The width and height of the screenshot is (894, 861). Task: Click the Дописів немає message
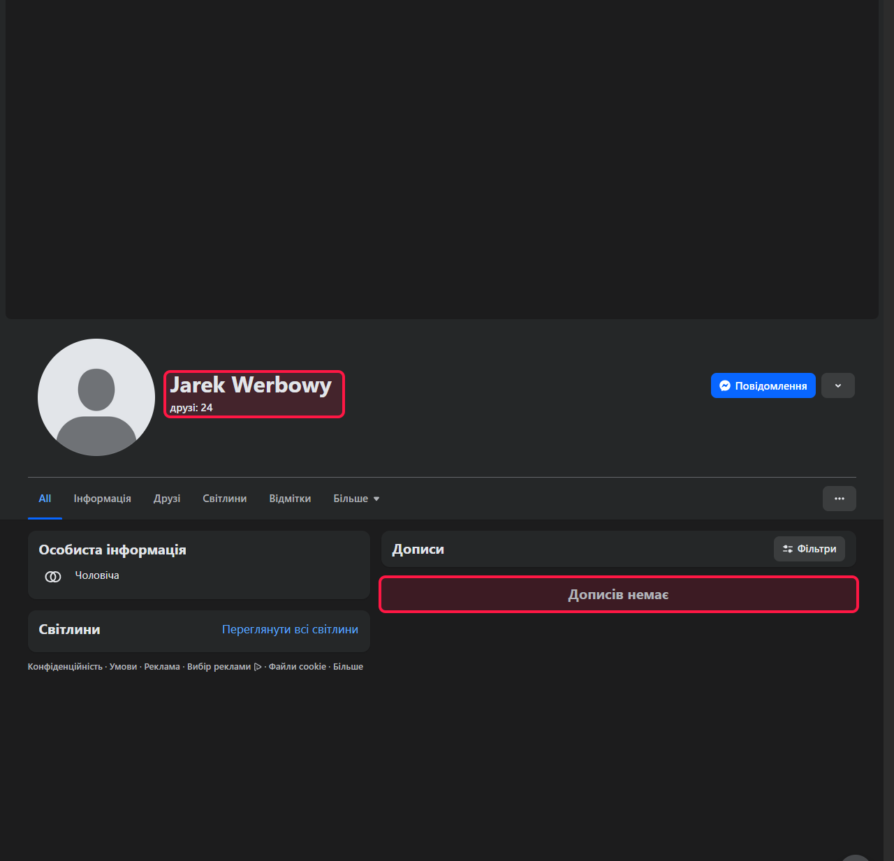pyautogui.click(x=618, y=595)
